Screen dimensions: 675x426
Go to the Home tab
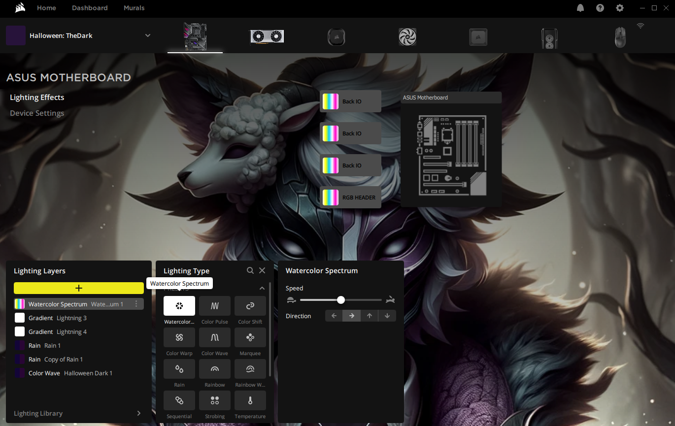47,8
